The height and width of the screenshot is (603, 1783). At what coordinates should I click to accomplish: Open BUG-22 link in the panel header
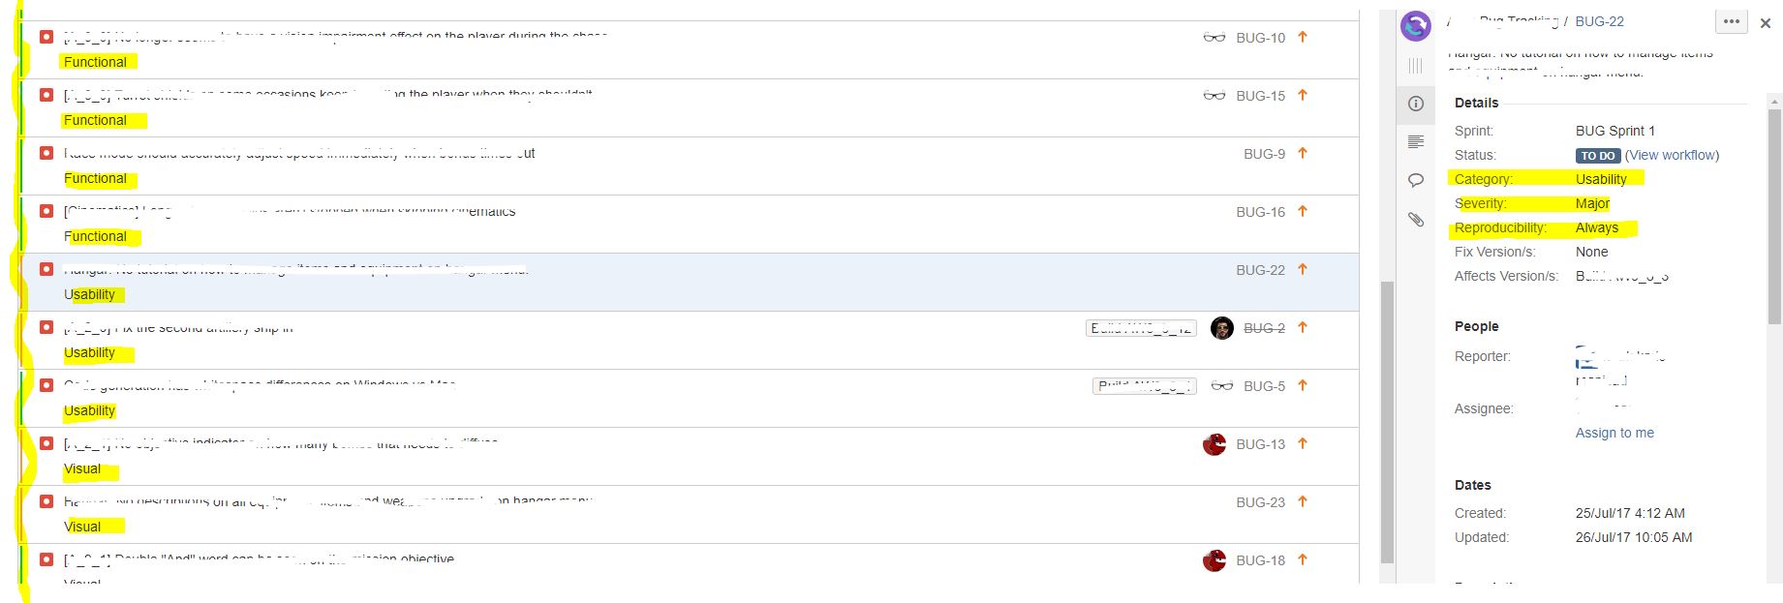[1600, 21]
